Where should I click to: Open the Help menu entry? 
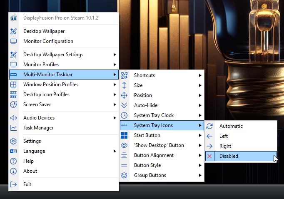coord(28,161)
